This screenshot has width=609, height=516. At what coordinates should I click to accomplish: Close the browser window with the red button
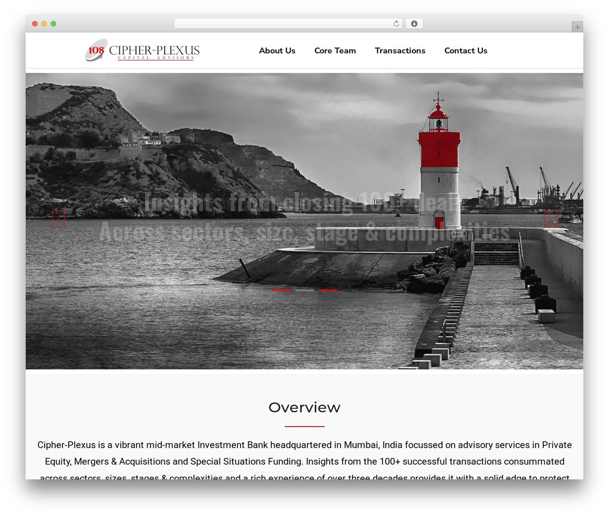pyautogui.click(x=35, y=24)
